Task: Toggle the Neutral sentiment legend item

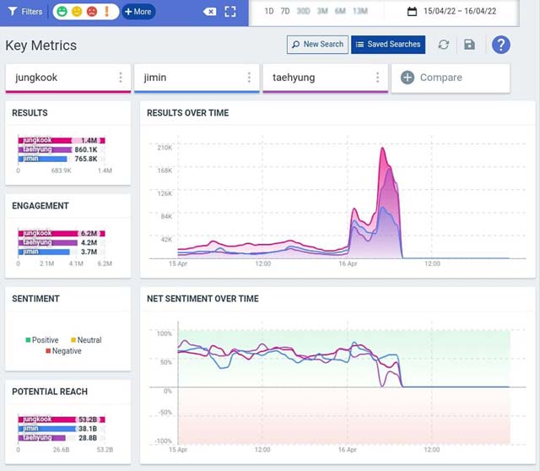Action: [x=86, y=340]
